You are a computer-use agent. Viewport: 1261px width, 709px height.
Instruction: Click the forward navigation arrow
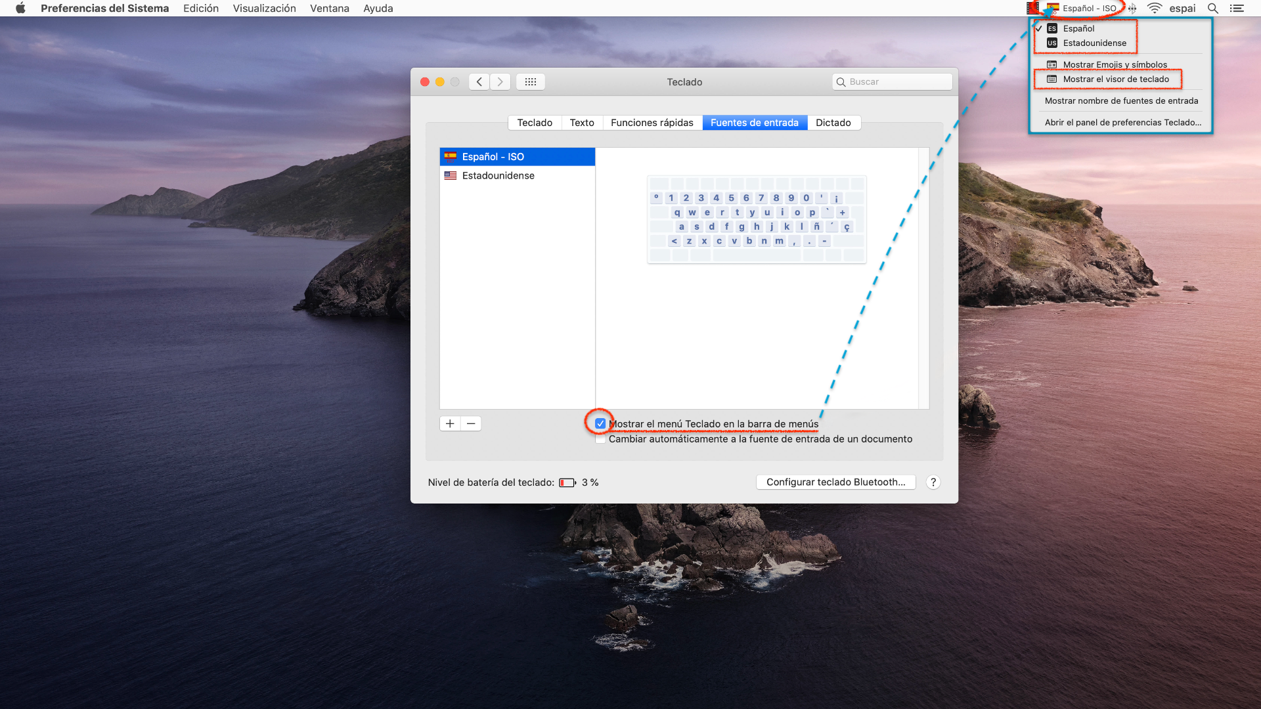500,81
